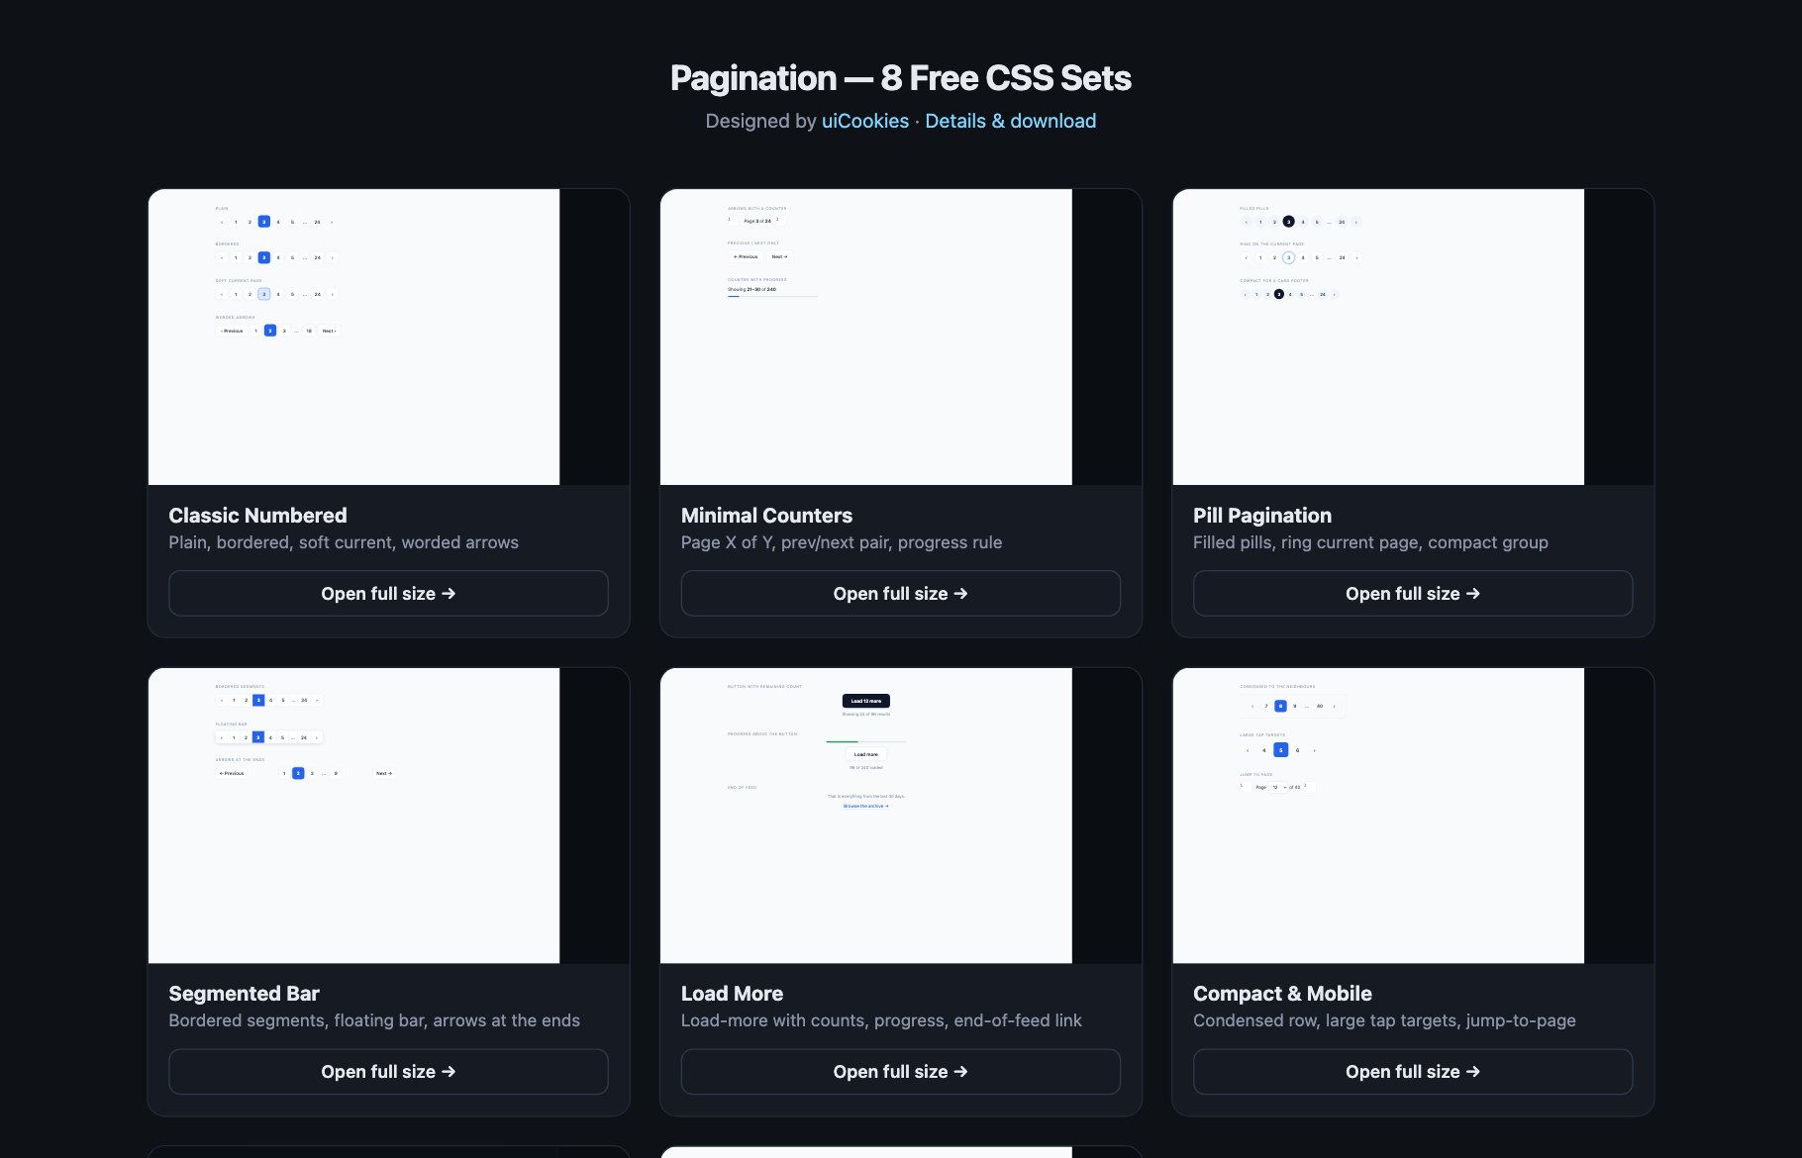Click the Classic Numbered preview thumbnail
Image resolution: width=1802 pixels, height=1158 pixels.
tap(388, 337)
